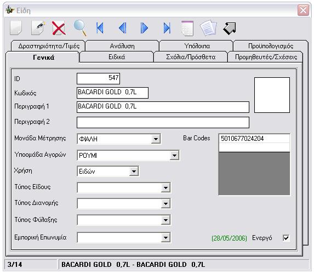Screen dimensions: 314x274
Task: Click the date (28/05/2006) text
Action: coord(229,238)
